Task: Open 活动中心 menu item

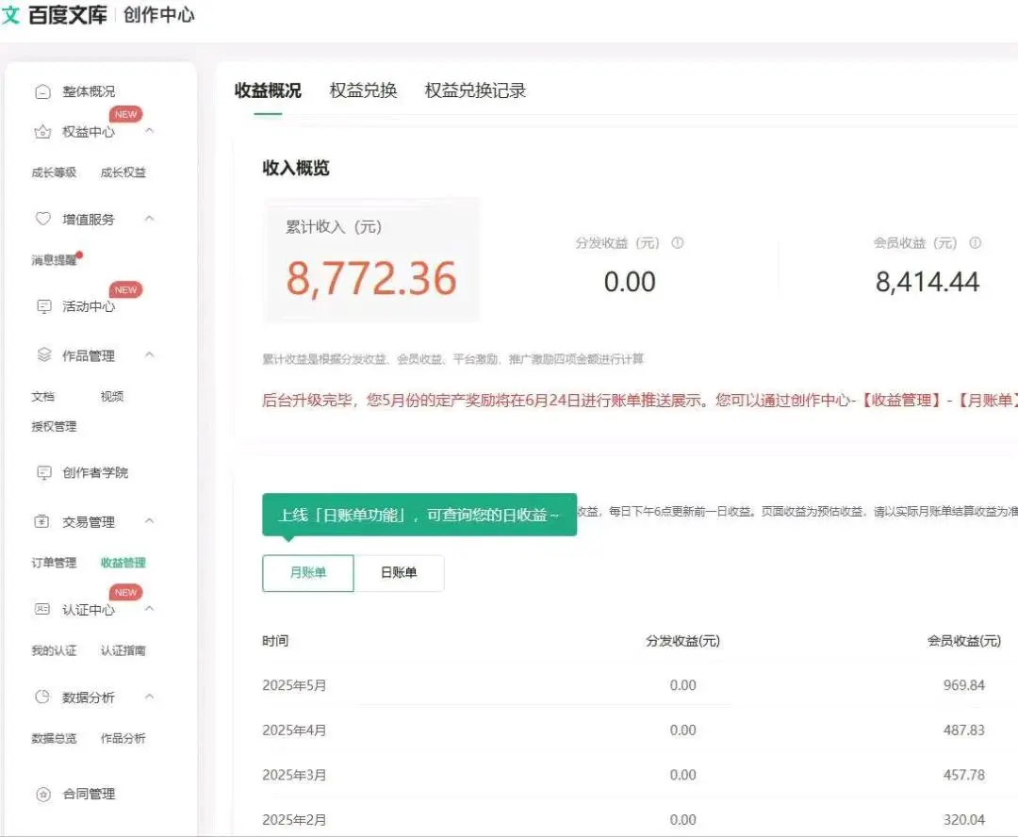Action: (x=89, y=305)
